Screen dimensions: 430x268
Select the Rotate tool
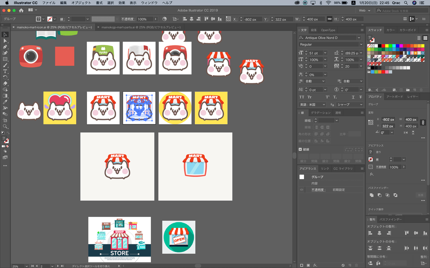click(x=5, y=77)
